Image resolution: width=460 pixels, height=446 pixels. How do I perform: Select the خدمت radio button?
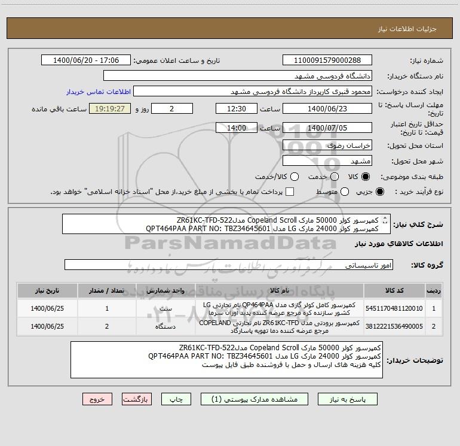[335, 177]
